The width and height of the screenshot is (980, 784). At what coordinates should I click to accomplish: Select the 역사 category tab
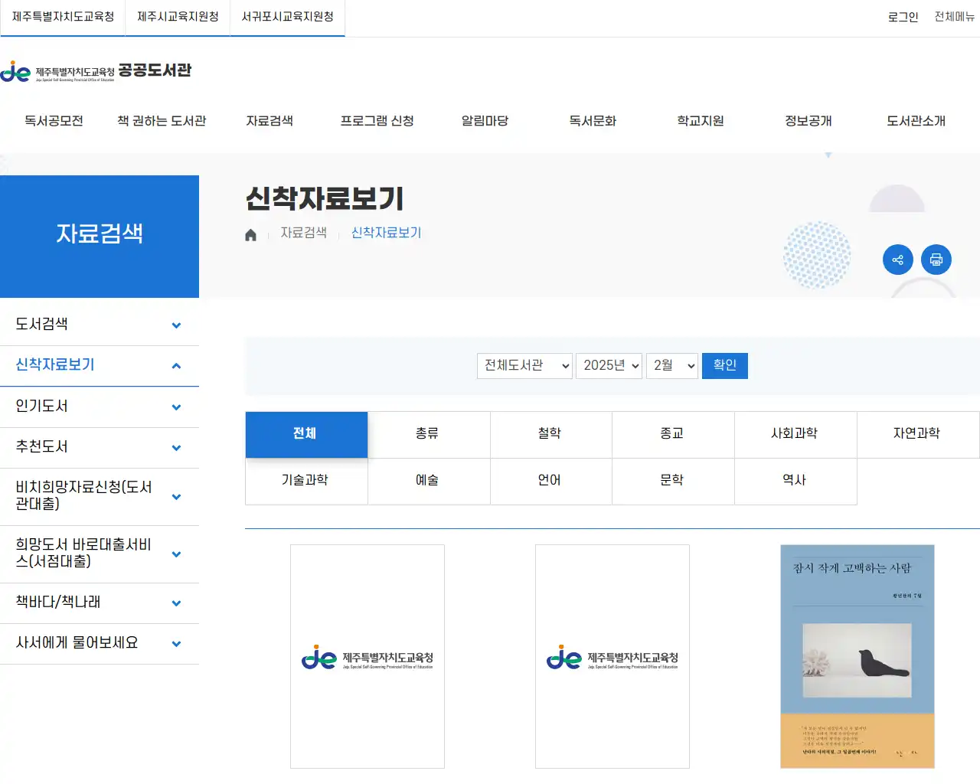[795, 481]
